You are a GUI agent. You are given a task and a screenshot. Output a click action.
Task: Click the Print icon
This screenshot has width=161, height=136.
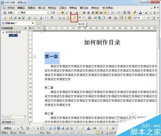coord(29,18)
